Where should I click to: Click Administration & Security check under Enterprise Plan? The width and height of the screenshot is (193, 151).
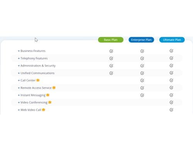tap(142, 66)
